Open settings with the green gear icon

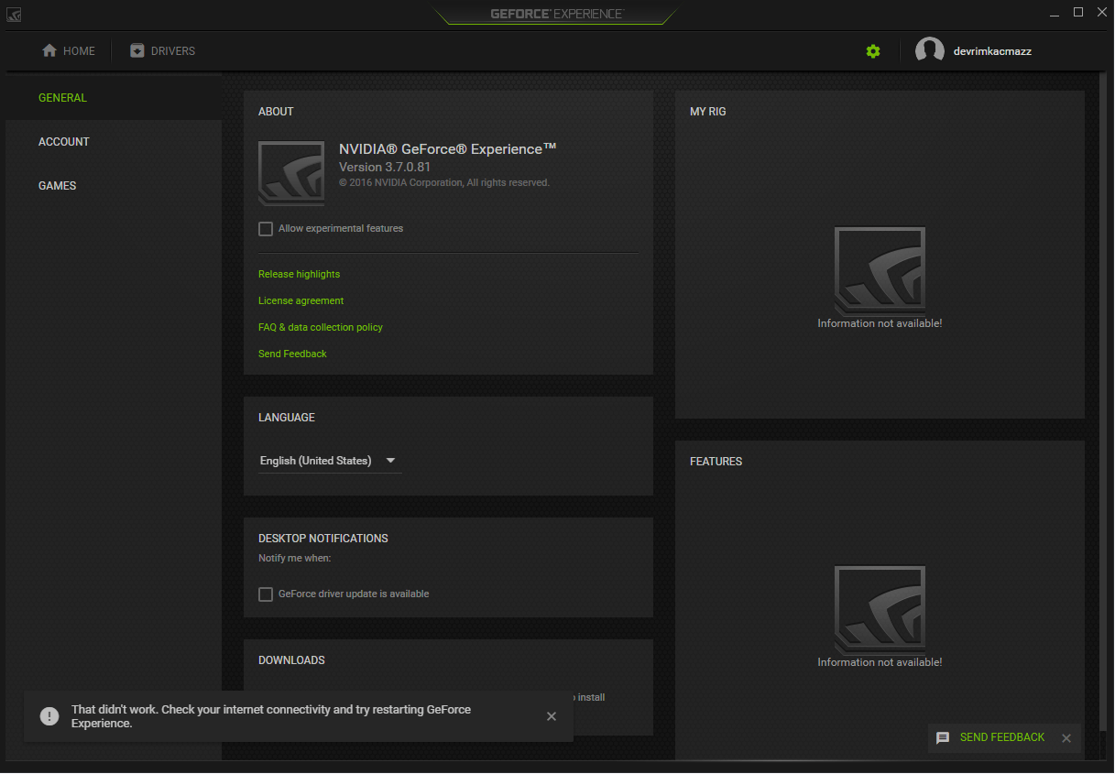click(873, 51)
